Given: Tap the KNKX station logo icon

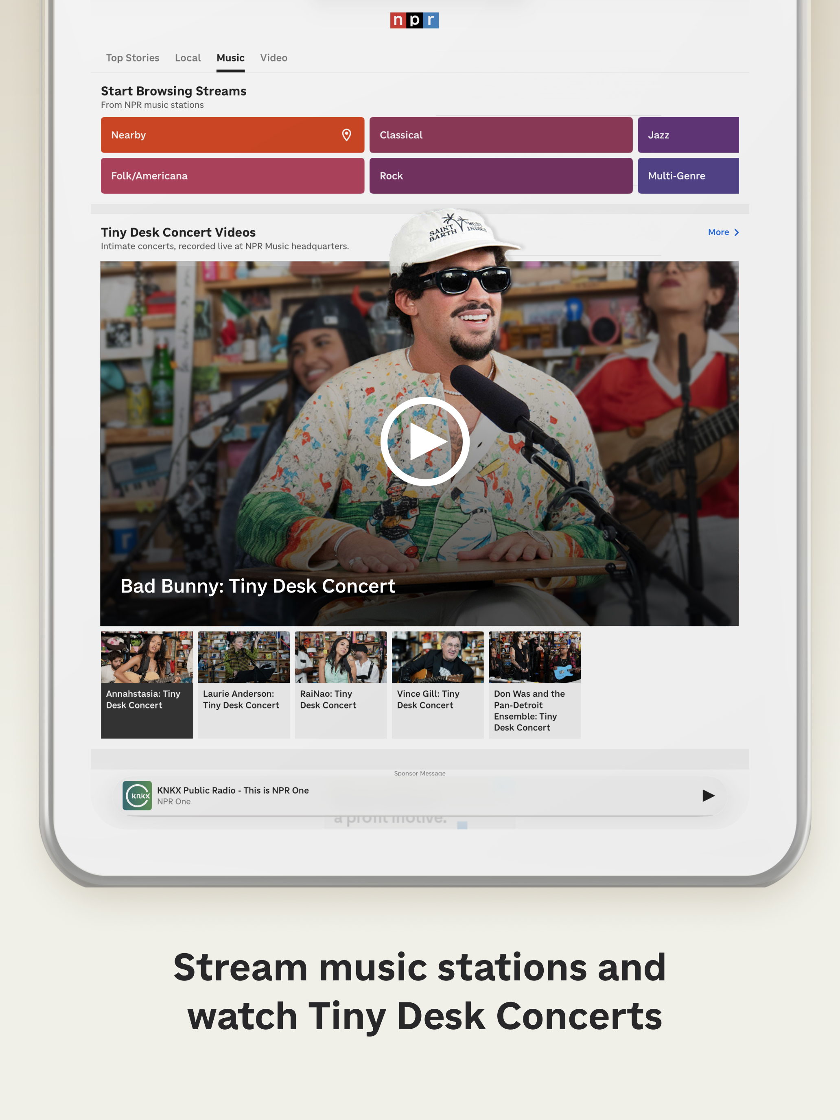Looking at the screenshot, I should (137, 796).
